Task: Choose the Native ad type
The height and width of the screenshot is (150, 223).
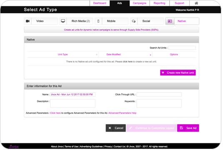Action: pos(182,21)
